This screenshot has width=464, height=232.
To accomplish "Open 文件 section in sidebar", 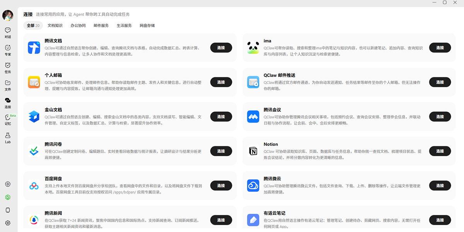I will 8,85.
